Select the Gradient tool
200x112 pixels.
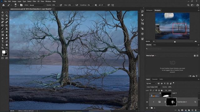[2, 35]
